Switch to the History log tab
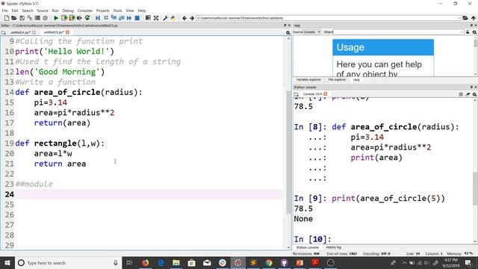The height and width of the screenshot is (269, 478). tap(334, 247)
